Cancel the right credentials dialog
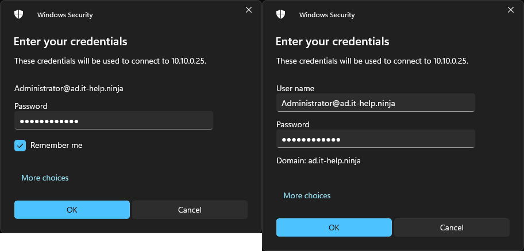524x251 pixels. point(452,228)
